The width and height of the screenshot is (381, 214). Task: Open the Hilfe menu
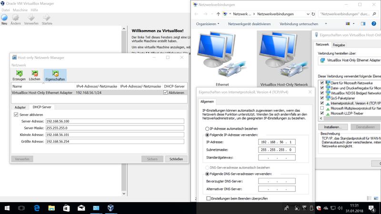pos(34,10)
